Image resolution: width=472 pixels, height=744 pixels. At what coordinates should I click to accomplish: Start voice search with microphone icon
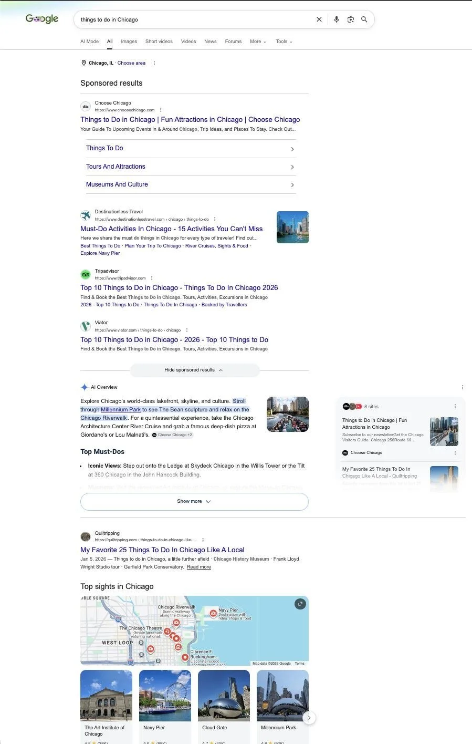(x=337, y=19)
